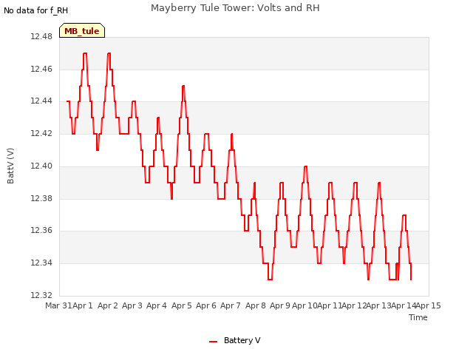Click the Apr 8 x-axis date label
The height and width of the screenshot is (355, 473).
coord(256,305)
